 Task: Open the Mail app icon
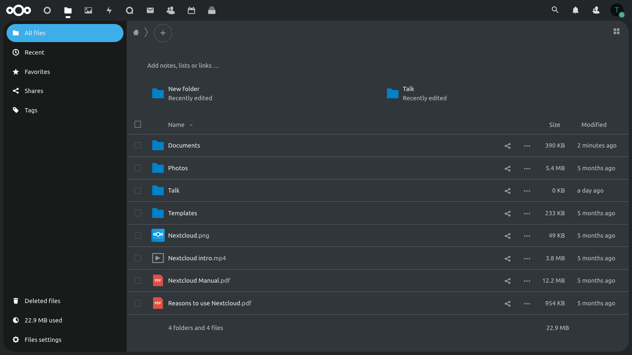tap(150, 11)
